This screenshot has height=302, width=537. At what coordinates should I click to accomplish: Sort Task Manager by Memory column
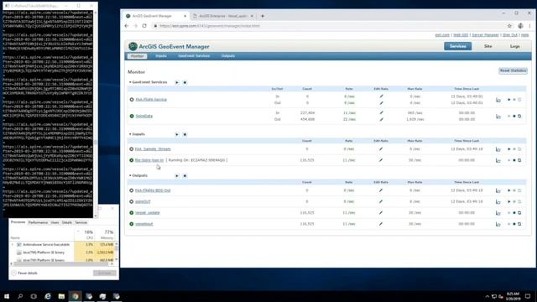[107, 235]
